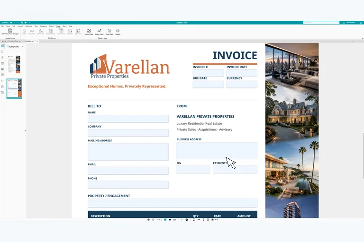Open the Attachments paperclip sidebar icon

pyautogui.click(x=2, y=58)
